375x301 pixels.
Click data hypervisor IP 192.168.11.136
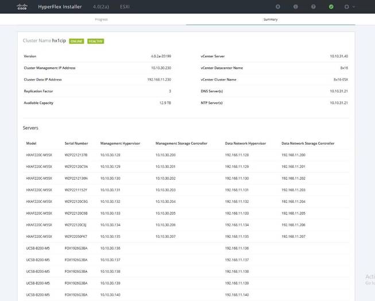[x=237, y=248]
